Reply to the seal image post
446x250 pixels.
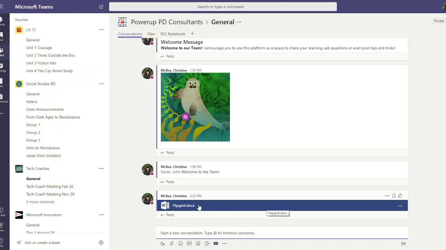(168, 152)
